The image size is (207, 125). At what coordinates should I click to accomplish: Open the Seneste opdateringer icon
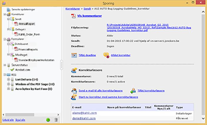click(9, 9)
